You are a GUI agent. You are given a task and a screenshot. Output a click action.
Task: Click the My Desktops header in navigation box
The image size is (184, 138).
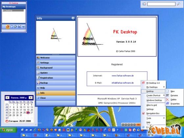click(x=14, y=7)
